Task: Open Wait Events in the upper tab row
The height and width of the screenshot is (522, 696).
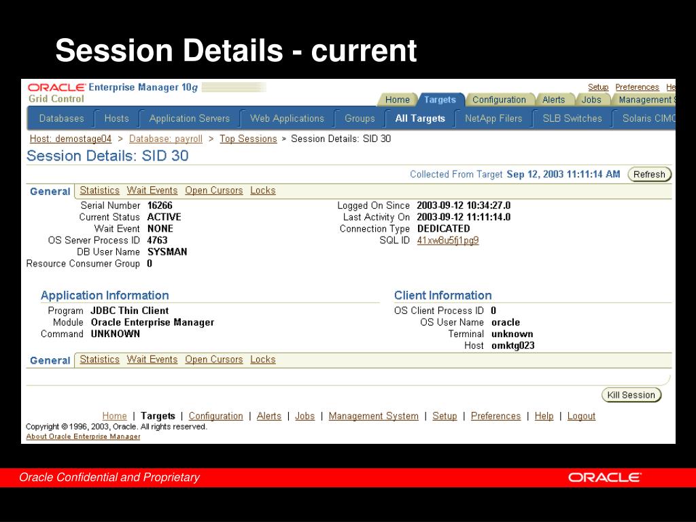Action: pyautogui.click(x=152, y=190)
